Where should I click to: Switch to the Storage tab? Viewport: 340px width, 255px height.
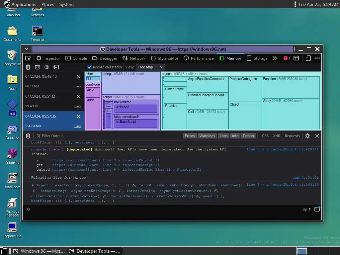tap(257, 58)
